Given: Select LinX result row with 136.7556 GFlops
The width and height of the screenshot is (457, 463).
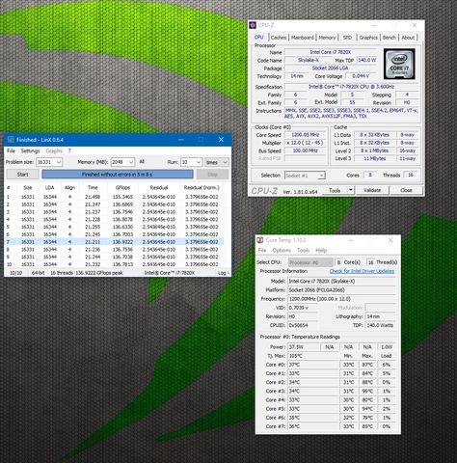Looking at the screenshot, I should point(114,249).
